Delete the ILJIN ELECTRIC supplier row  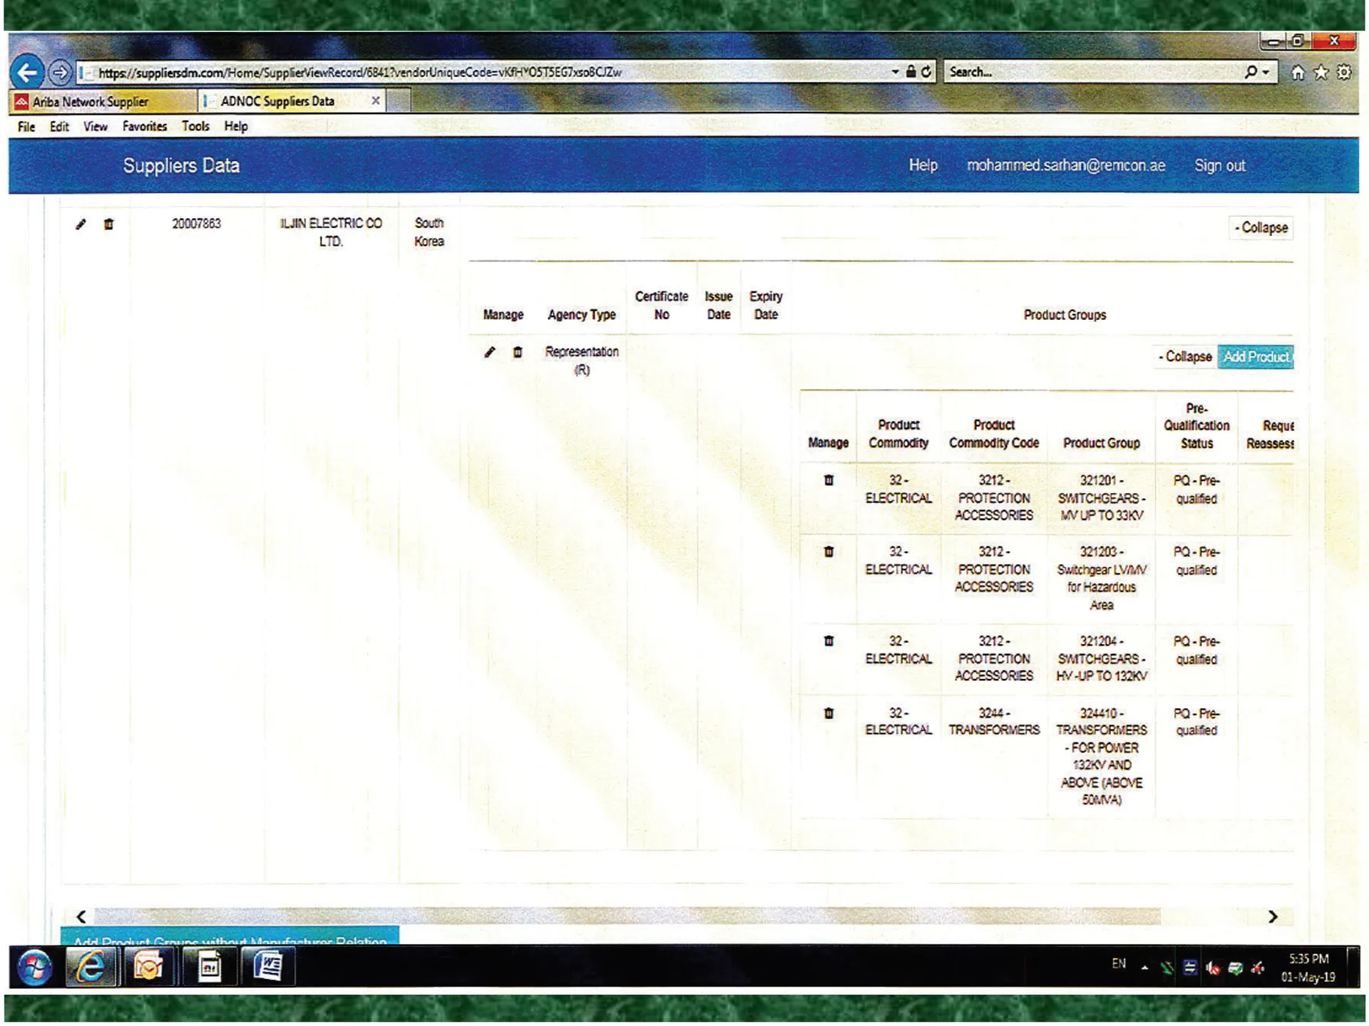point(108,224)
